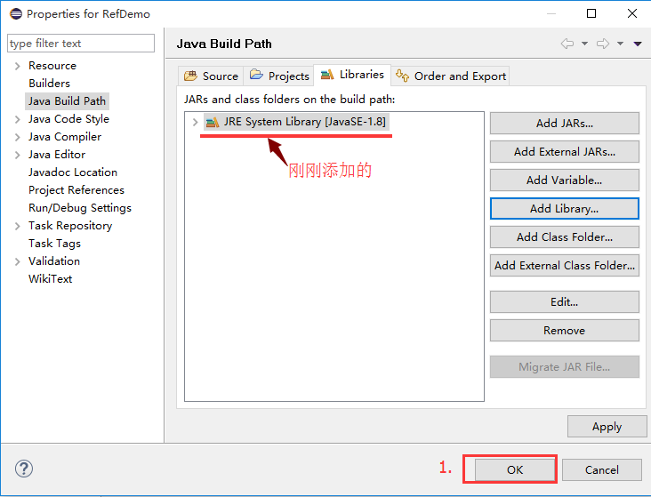The height and width of the screenshot is (497, 651).
Task: Click the JRE System Library books icon
Action: 213,122
